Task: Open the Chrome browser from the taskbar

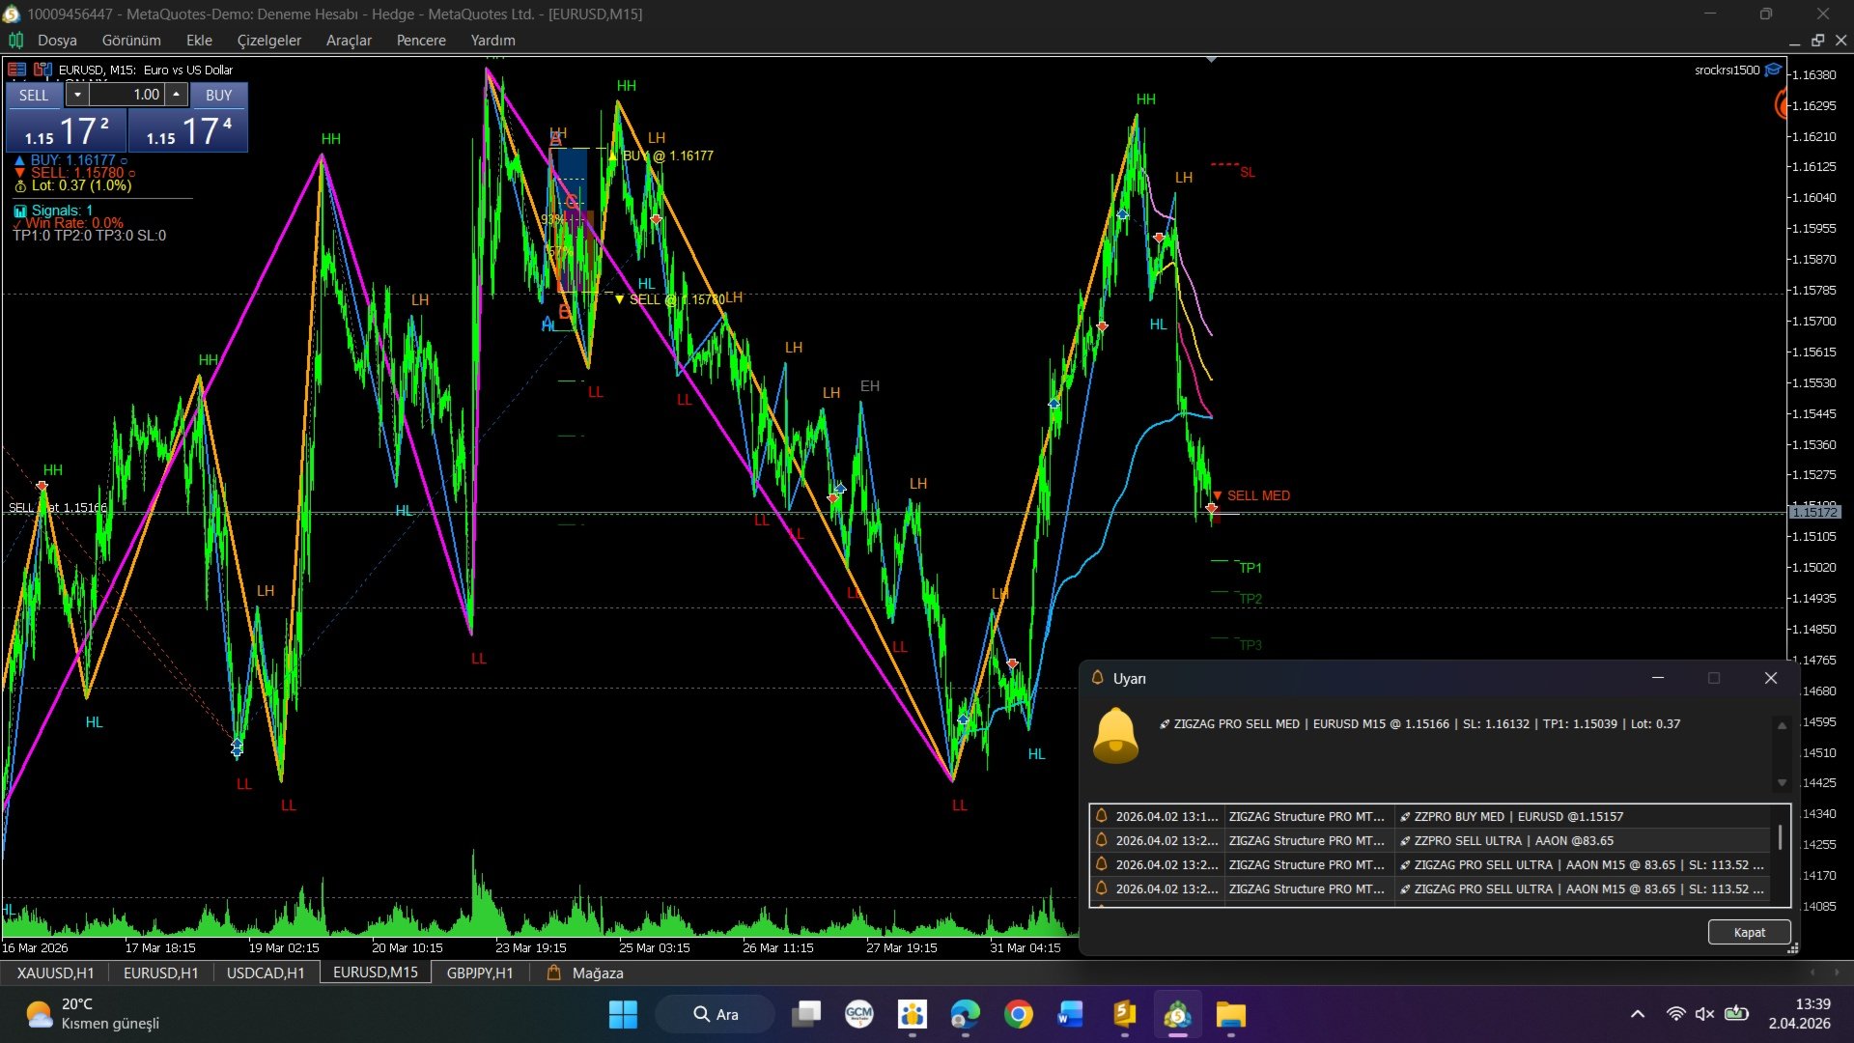Action: click(1018, 1015)
